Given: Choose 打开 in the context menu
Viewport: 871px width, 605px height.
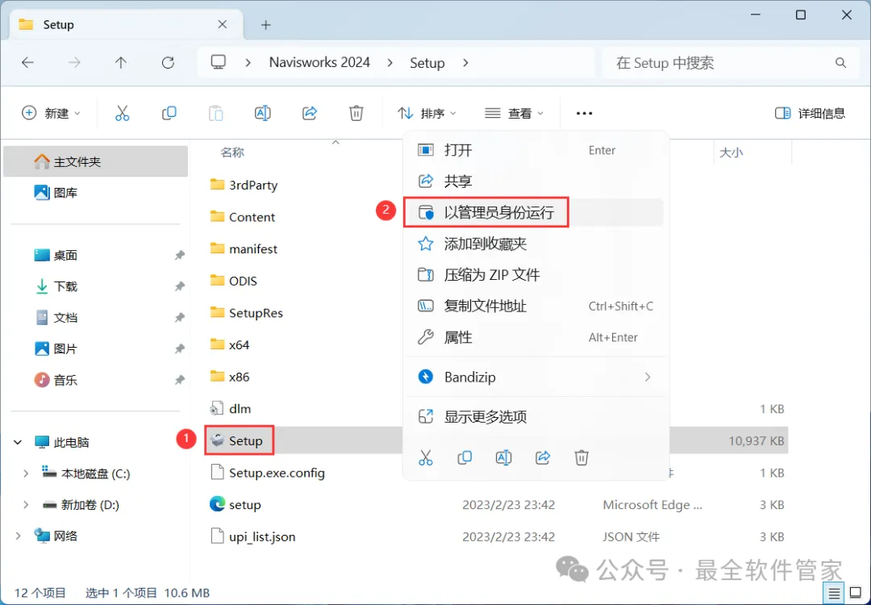Looking at the screenshot, I should [536, 150].
